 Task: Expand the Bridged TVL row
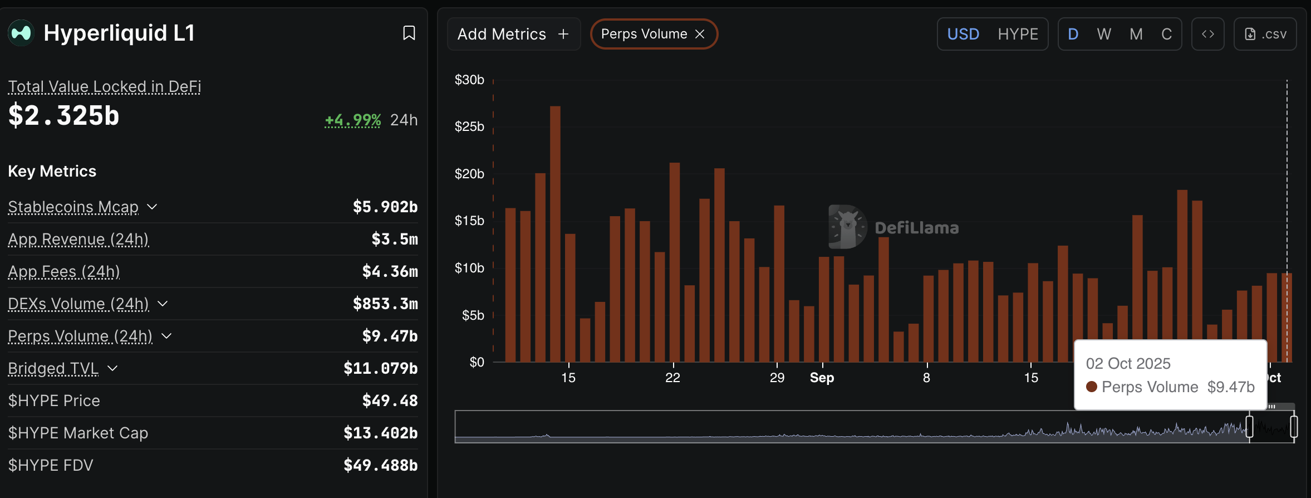point(112,368)
